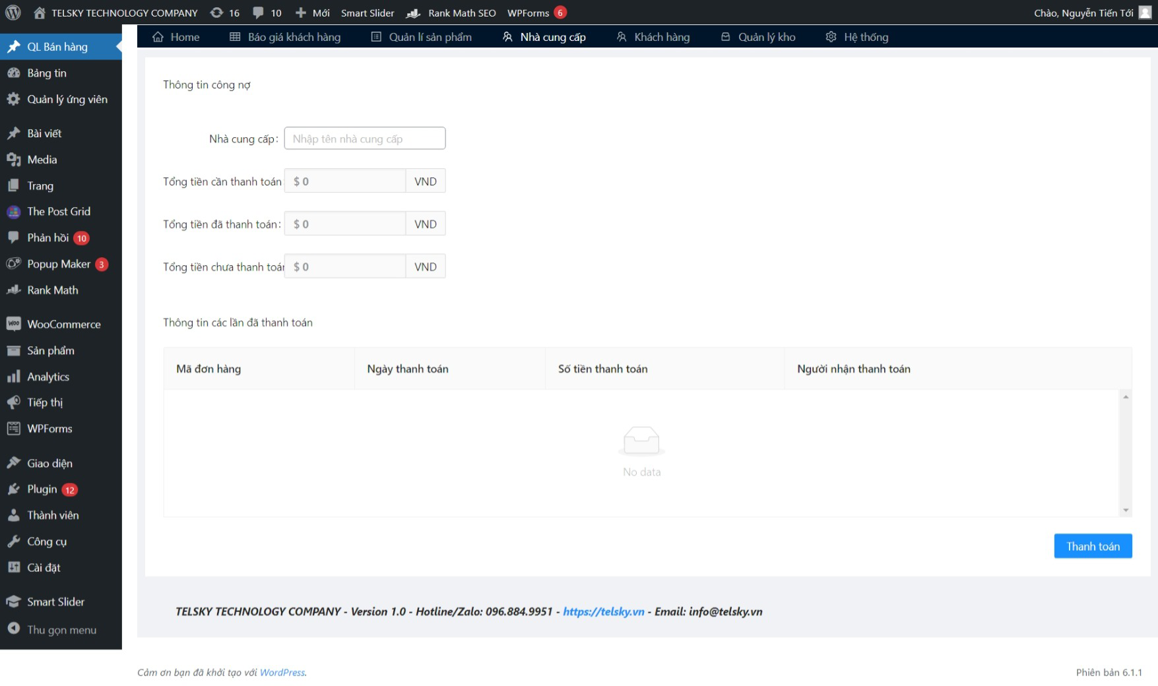Switch to Quản lí sản phẩm tab
Screen dimensions: 1158x686
[x=422, y=37]
